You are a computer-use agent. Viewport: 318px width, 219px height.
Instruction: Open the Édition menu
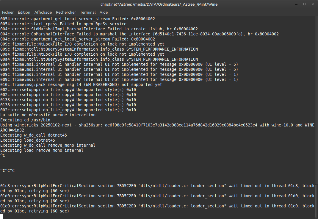pos(24,12)
